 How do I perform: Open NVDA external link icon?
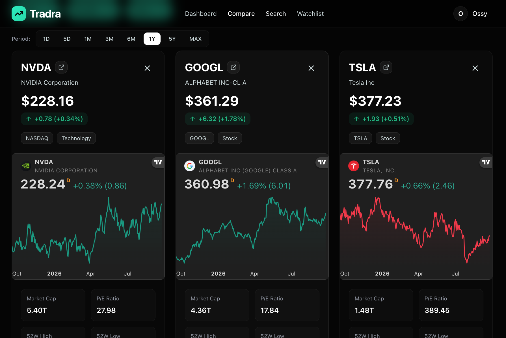(x=61, y=67)
